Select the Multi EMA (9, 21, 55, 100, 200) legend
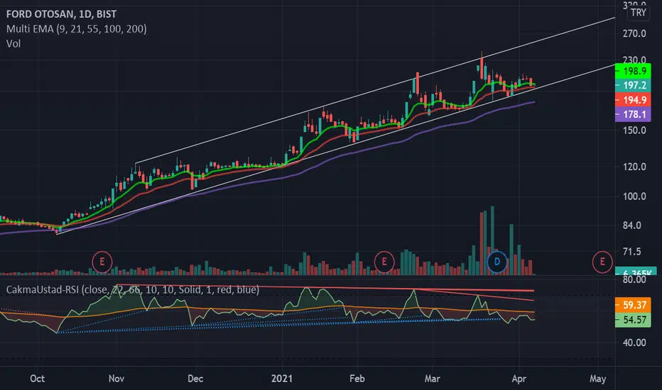This screenshot has height=390, width=662. coord(77,28)
